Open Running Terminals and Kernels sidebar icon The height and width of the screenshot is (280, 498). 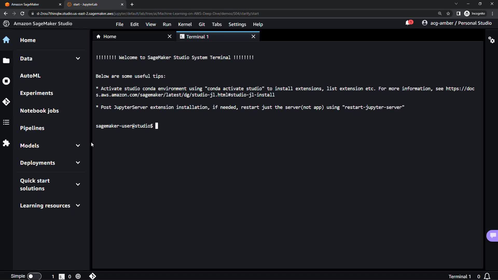(6, 81)
